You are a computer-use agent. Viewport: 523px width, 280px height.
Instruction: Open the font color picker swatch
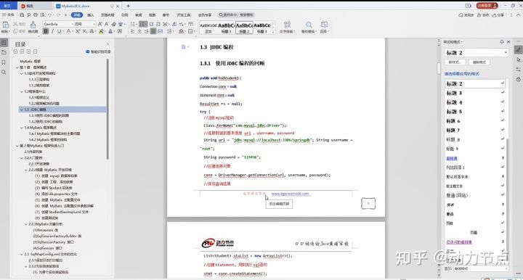(x=110, y=31)
